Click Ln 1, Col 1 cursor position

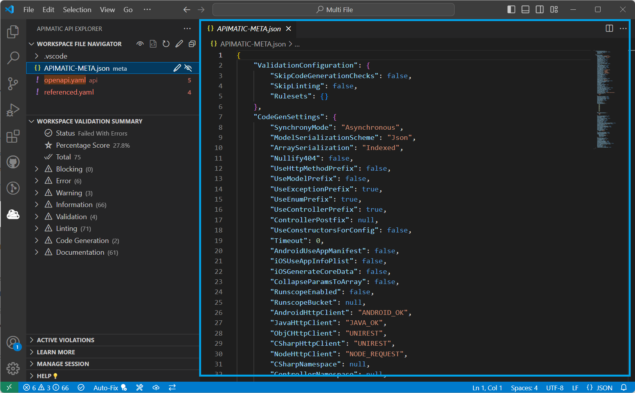pyautogui.click(x=487, y=388)
